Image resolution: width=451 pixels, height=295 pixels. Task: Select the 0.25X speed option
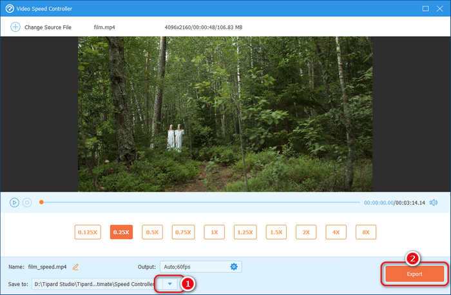coord(121,232)
